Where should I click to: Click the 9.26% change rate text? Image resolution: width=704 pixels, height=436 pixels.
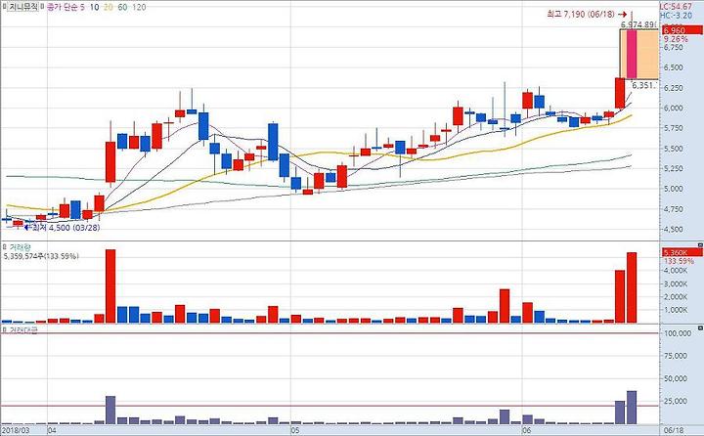(x=676, y=39)
